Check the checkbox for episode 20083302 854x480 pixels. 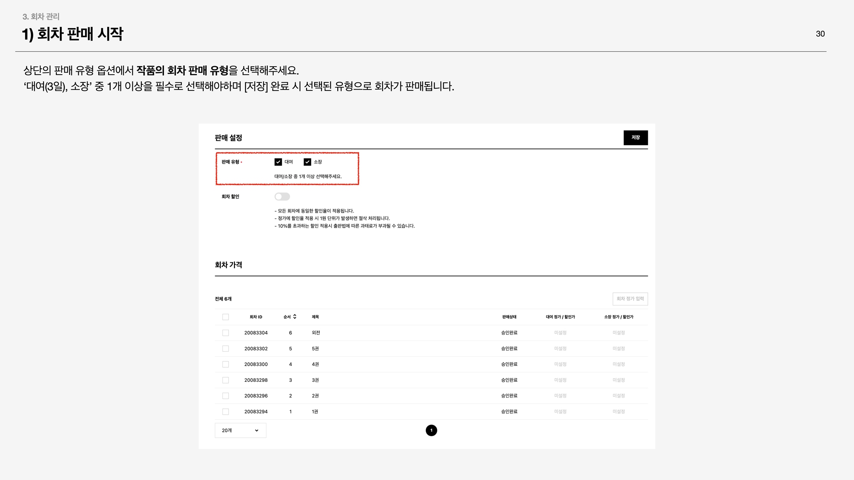tap(225, 349)
